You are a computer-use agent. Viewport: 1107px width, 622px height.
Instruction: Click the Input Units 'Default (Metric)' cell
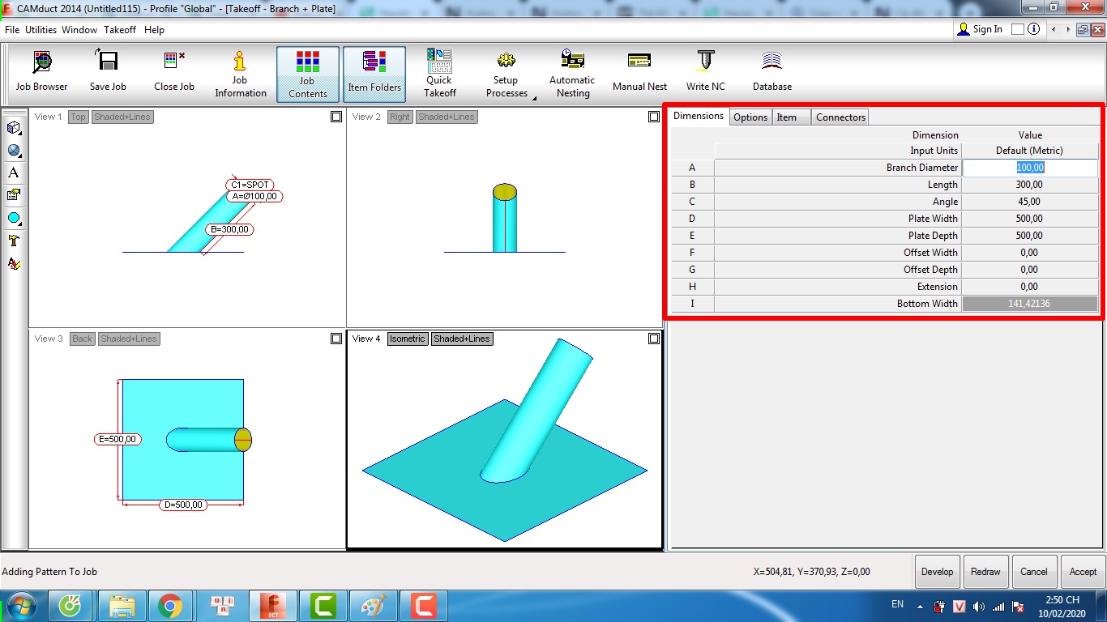point(1030,151)
